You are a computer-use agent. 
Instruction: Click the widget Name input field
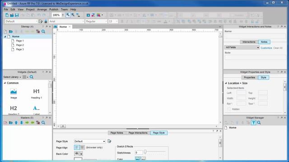[255, 36]
